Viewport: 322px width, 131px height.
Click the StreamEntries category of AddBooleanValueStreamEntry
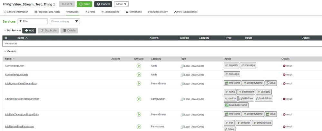(x=159, y=84)
